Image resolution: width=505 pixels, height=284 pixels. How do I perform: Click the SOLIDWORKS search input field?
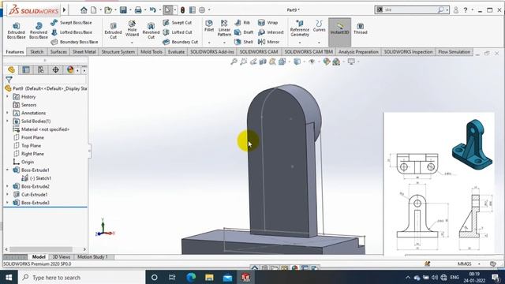410,10
